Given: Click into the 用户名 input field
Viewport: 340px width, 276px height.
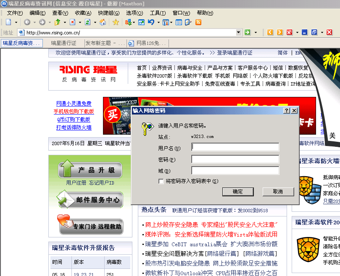Looking at the screenshot, I should coord(235,147).
